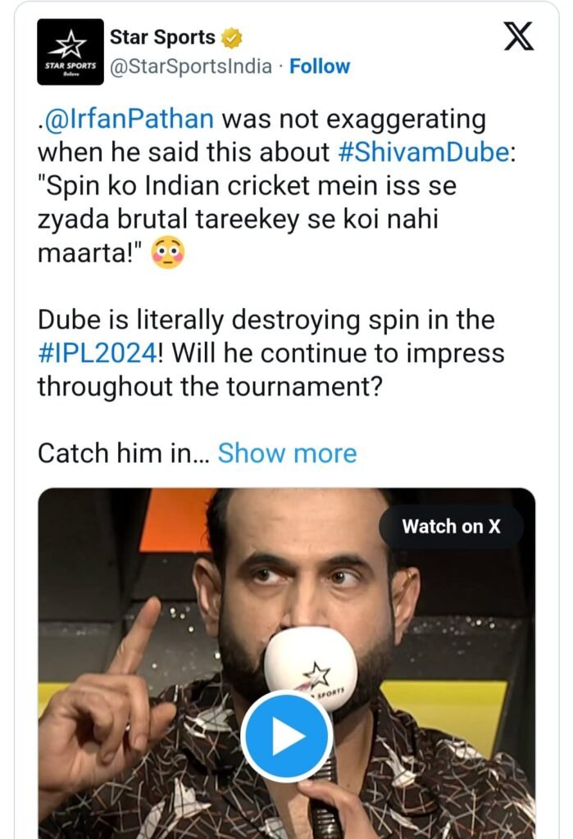The image size is (573, 839).
Task: Open the @IrfanPathan mention link
Action: [x=129, y=119]
